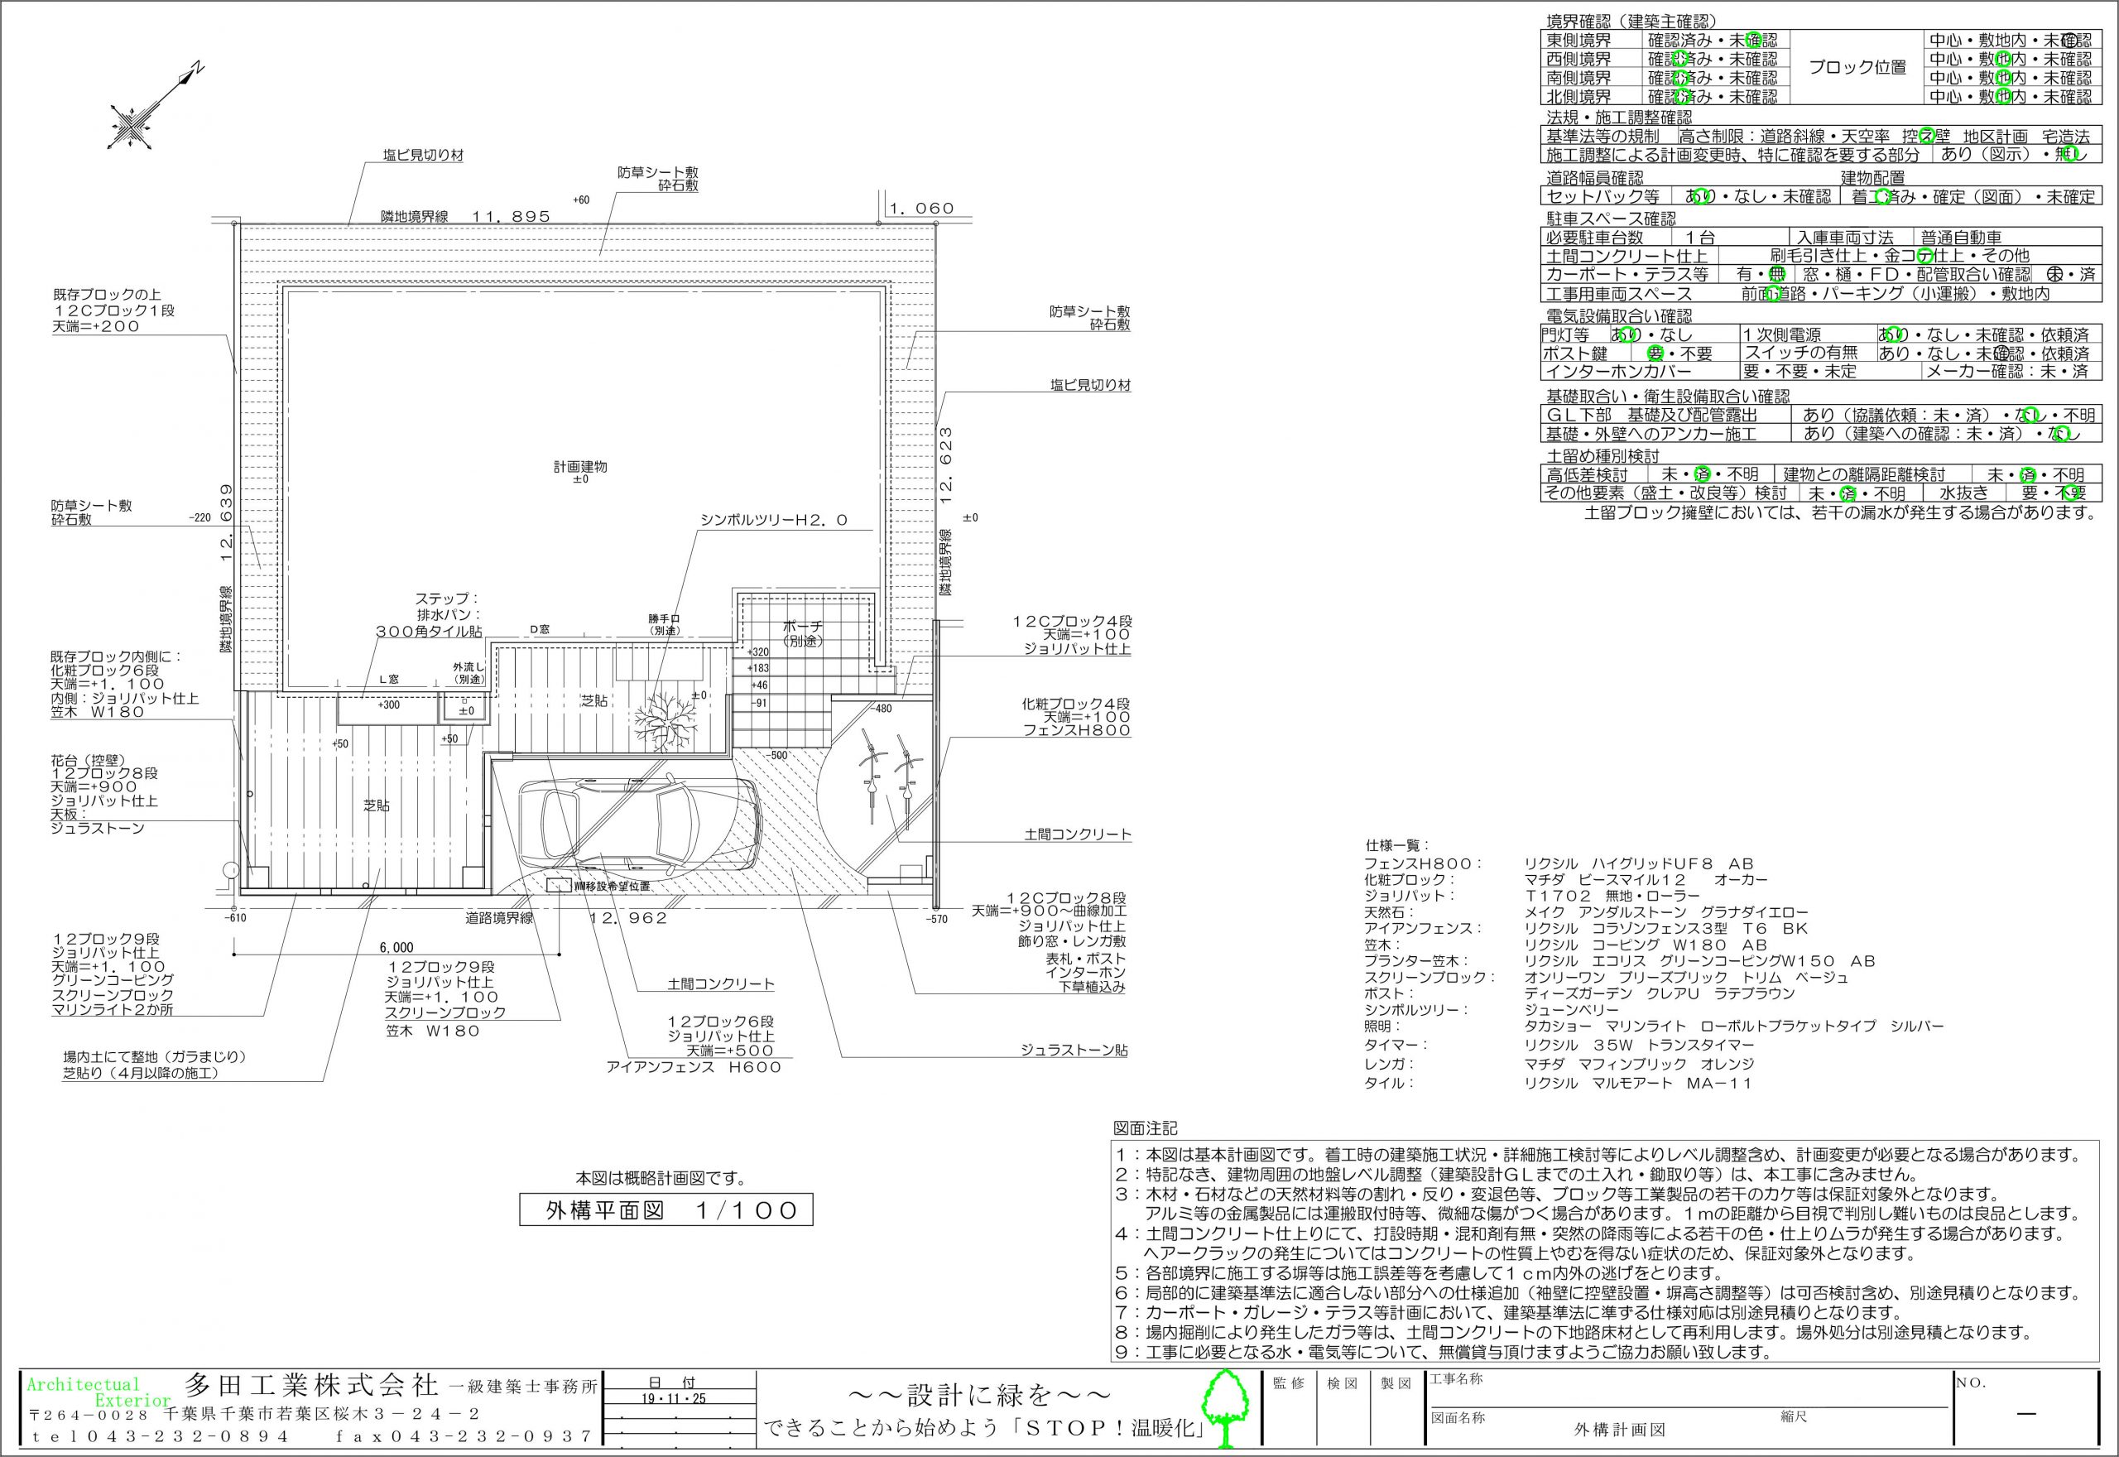Click the アイアンフェンス H600 note
Viewport: 2119px width, 1457px height.
point(694,1067)
